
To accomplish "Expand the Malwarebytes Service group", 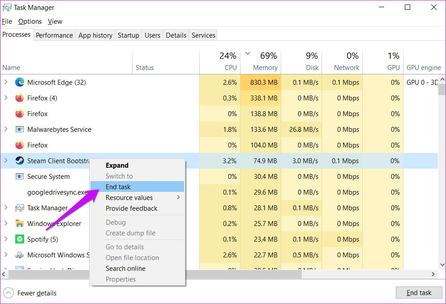I will pos(6,129).
